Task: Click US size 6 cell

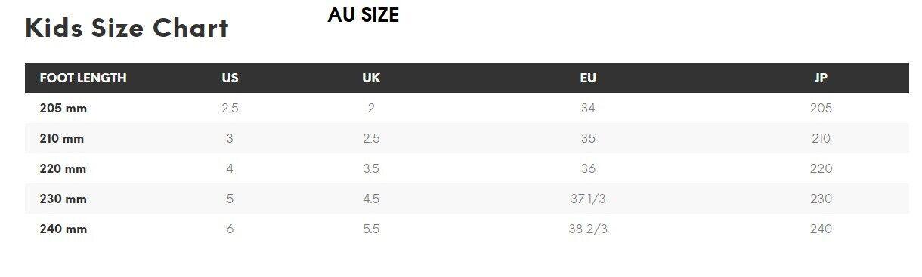Action: [x=230, y=229]
